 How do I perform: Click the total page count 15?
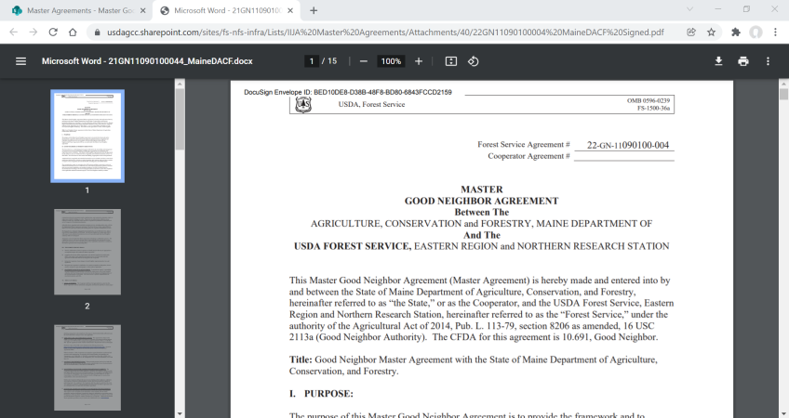coord(332,61)
